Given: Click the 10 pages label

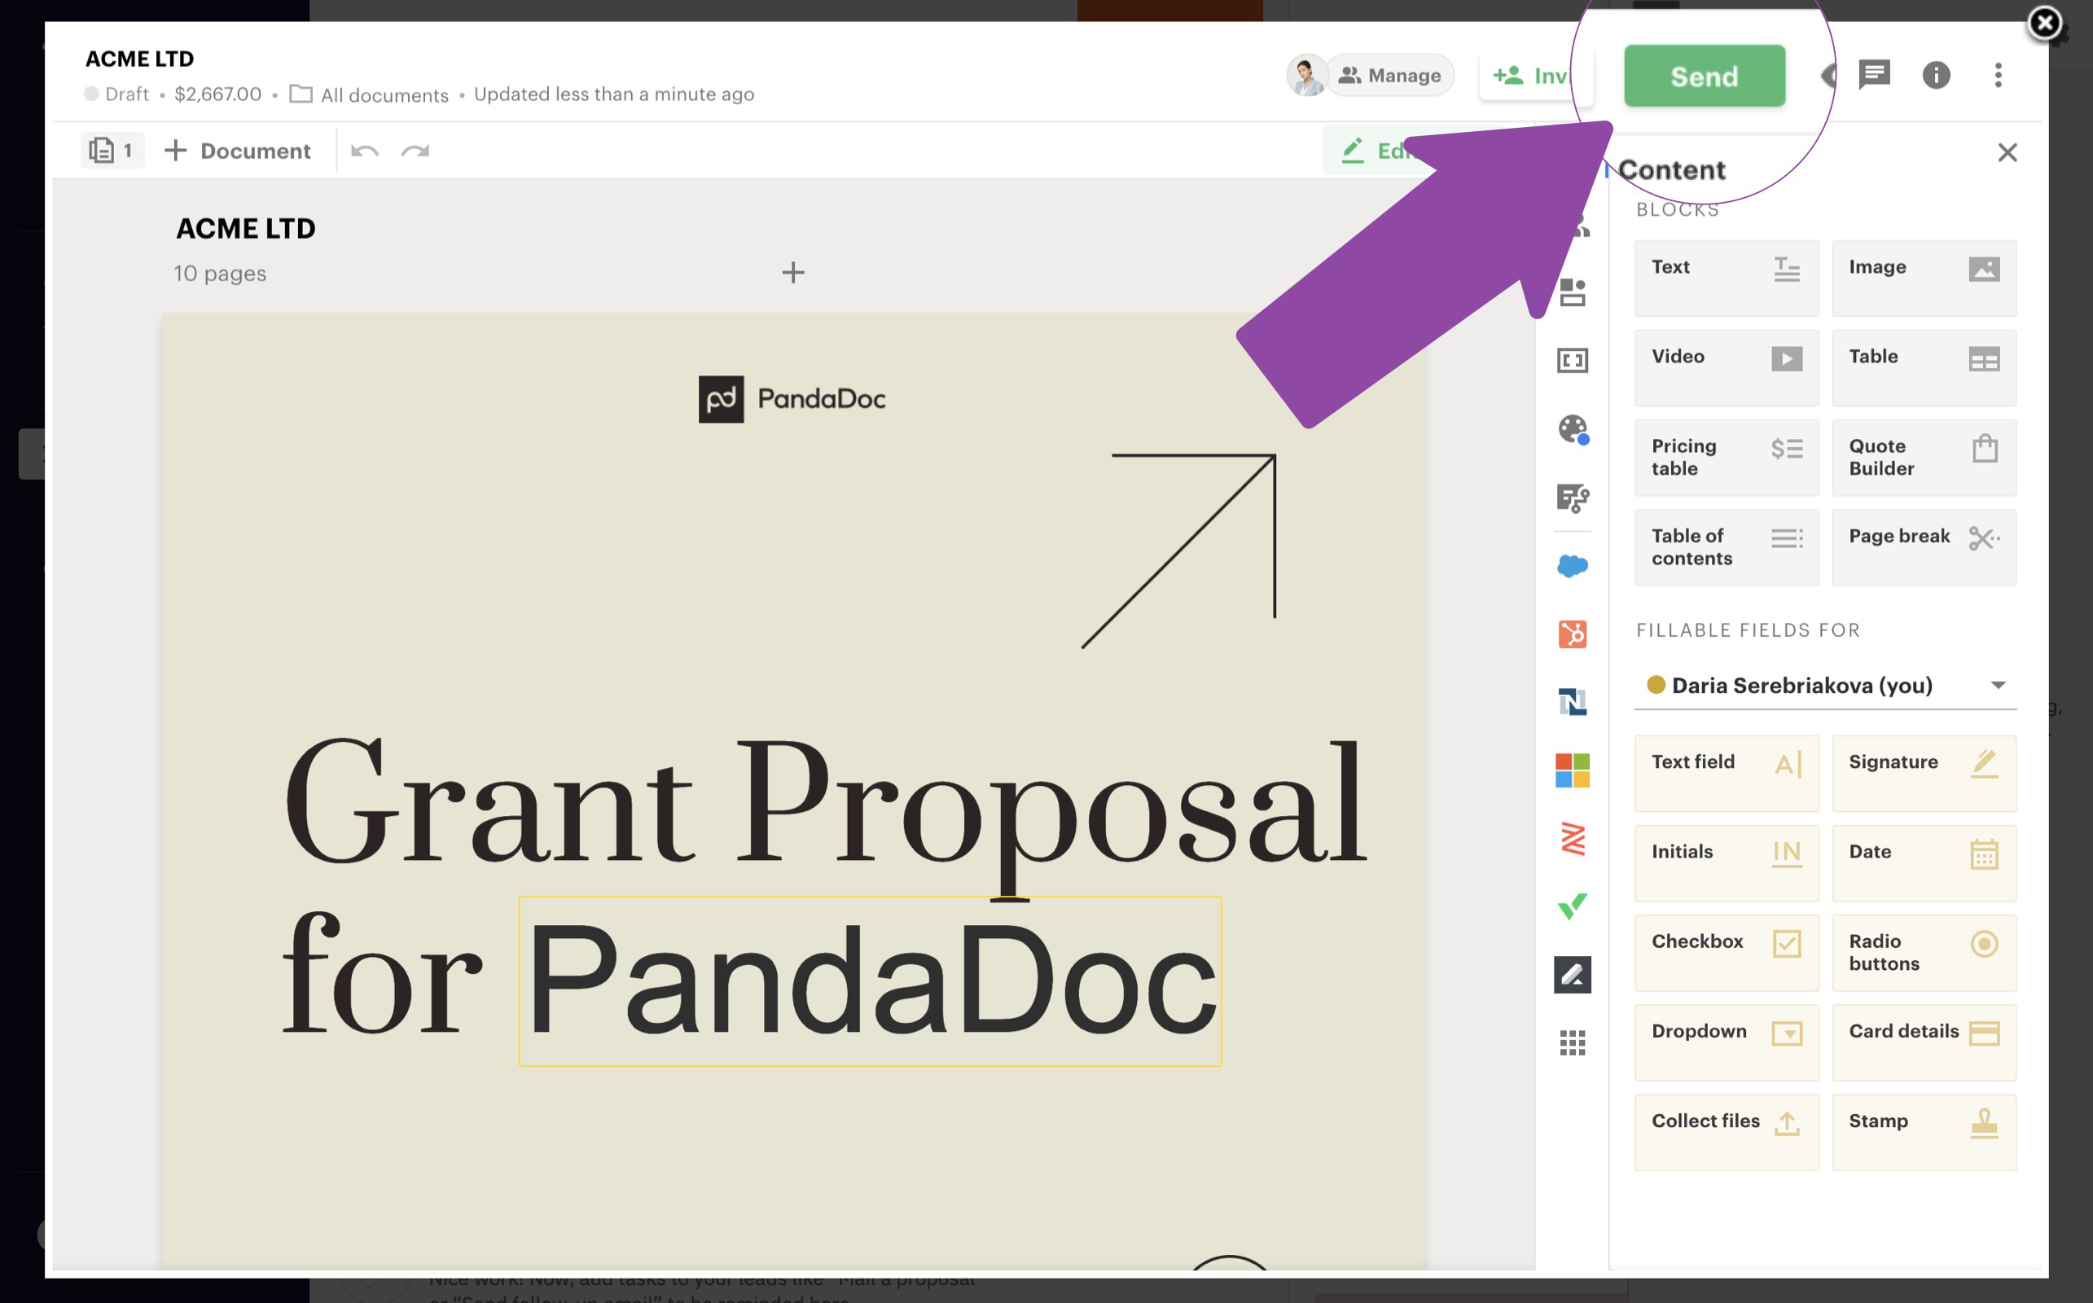Looking at the screenshot, I should (220, 273).
